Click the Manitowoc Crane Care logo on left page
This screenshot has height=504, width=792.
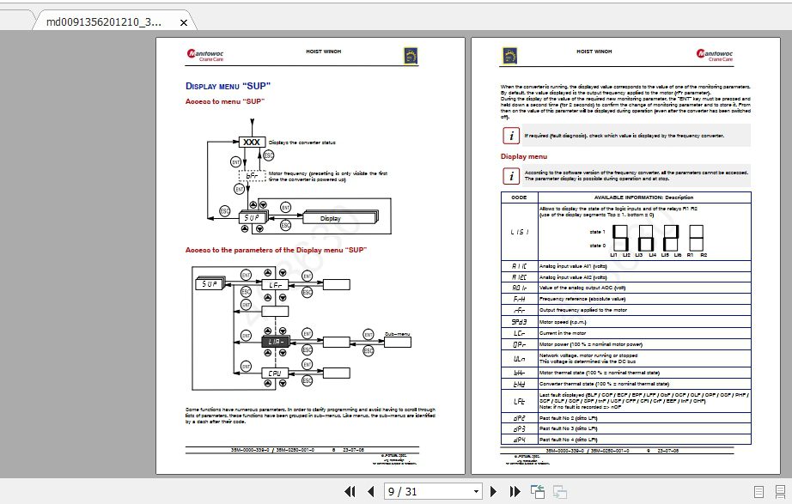pyautogui.click(x=205, y=55)
